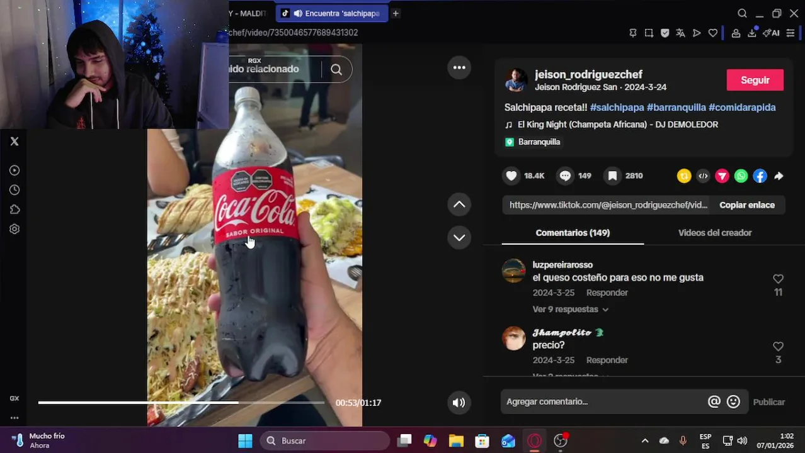
Task: Click the taskbar 'Buscar' search box
Action: point(326,441)
